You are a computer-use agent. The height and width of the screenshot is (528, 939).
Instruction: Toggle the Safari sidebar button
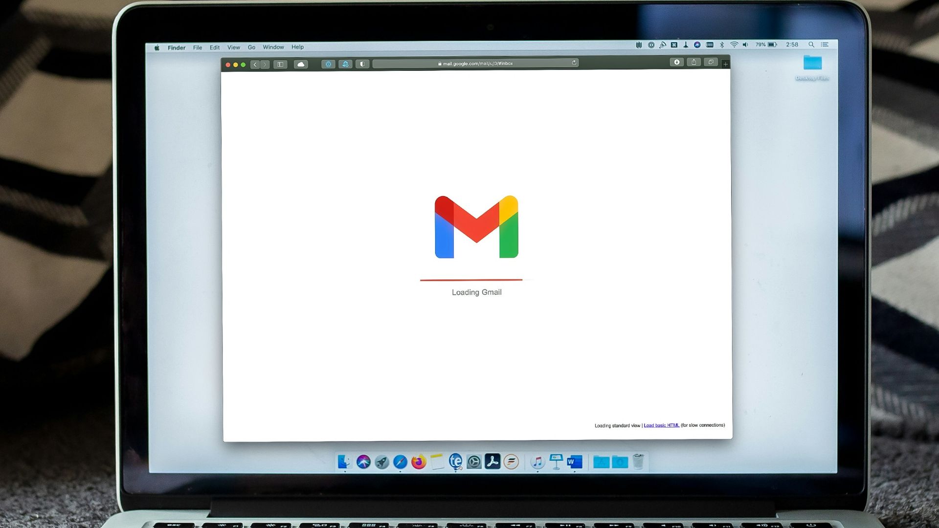[280, 65]
